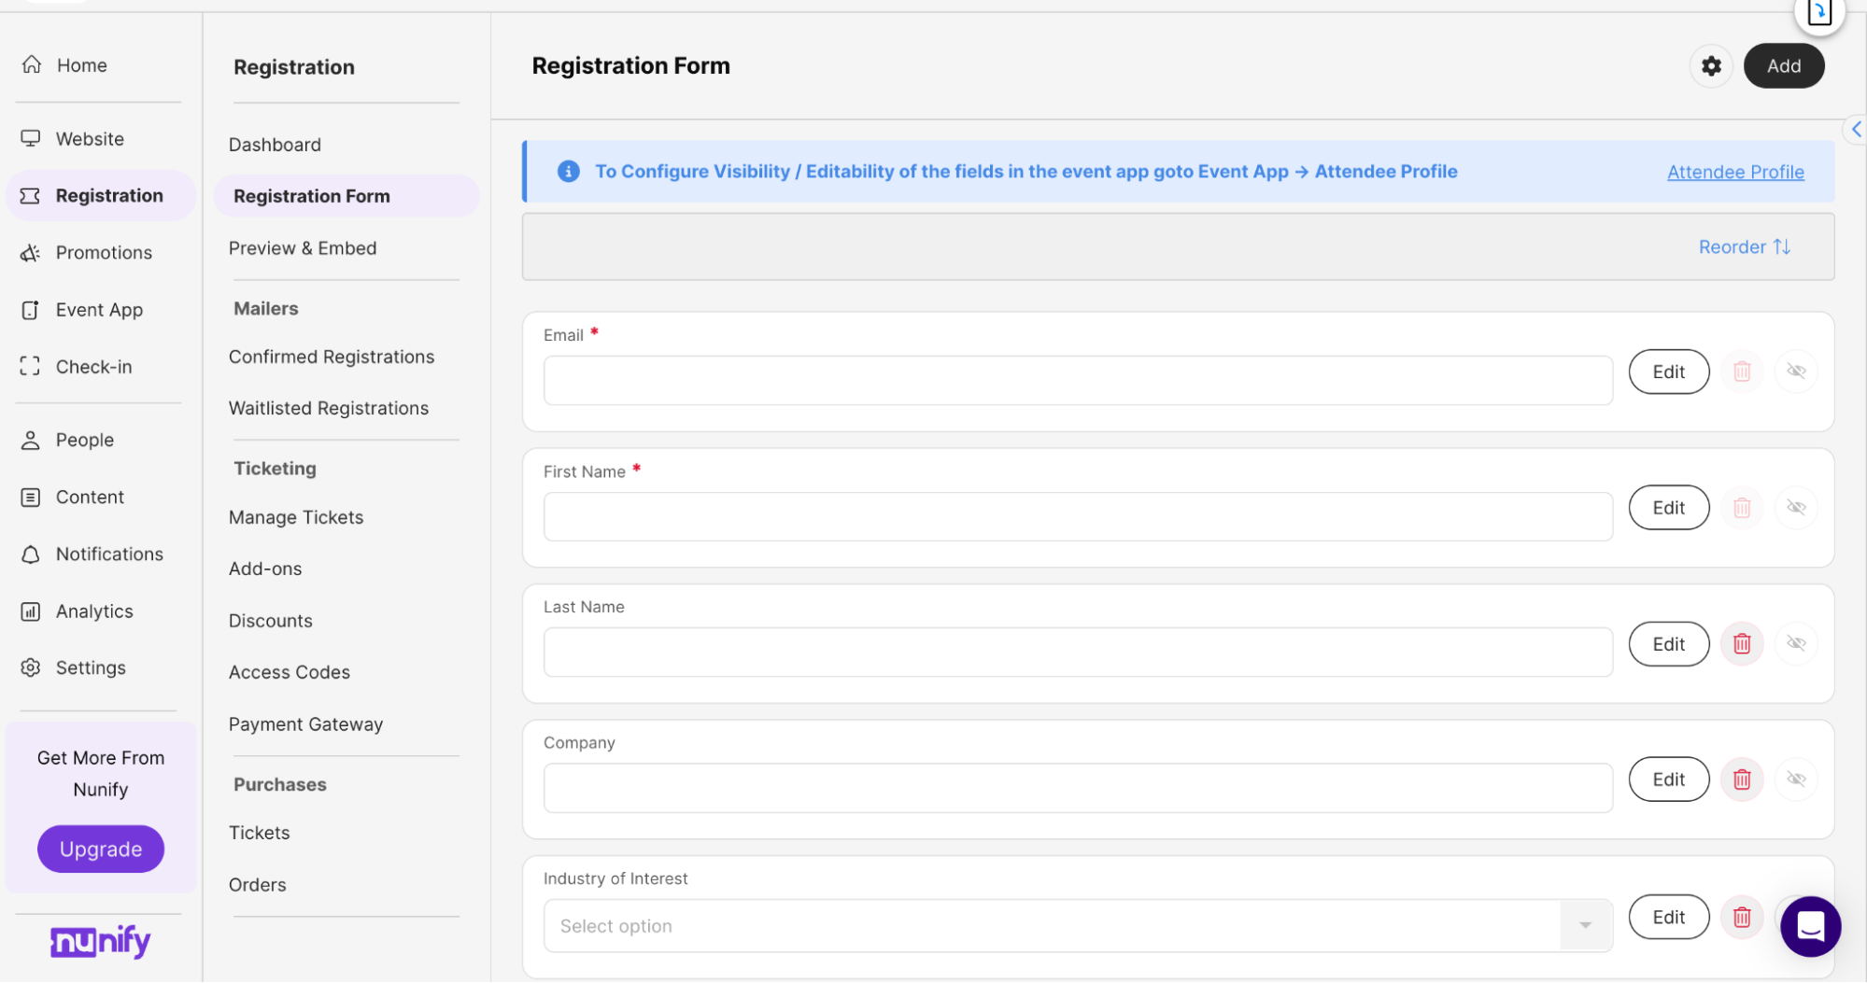Viewport: 1867px width, 983px height.
Task: Open Dashboard in Registration menu
Action: click(x=275, y=145)
